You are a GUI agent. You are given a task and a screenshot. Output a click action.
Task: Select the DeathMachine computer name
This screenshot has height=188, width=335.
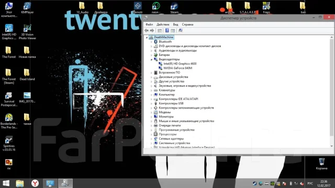point(164,37)
